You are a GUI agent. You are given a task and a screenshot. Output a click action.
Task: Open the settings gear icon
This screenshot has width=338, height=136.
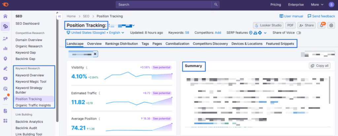tap(331, 25)
